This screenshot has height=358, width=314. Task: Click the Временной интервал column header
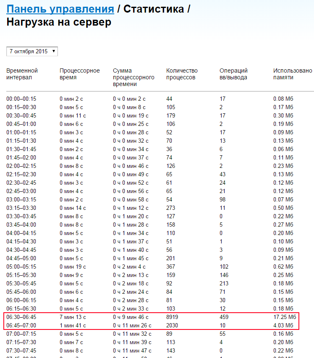coord(22,74)
